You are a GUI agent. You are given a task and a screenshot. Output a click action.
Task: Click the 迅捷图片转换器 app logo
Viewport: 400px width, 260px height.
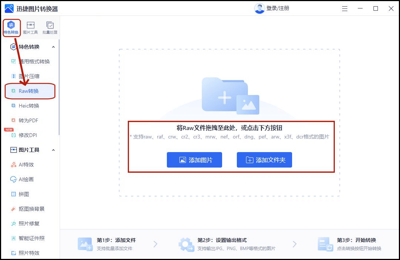[9, 8]
